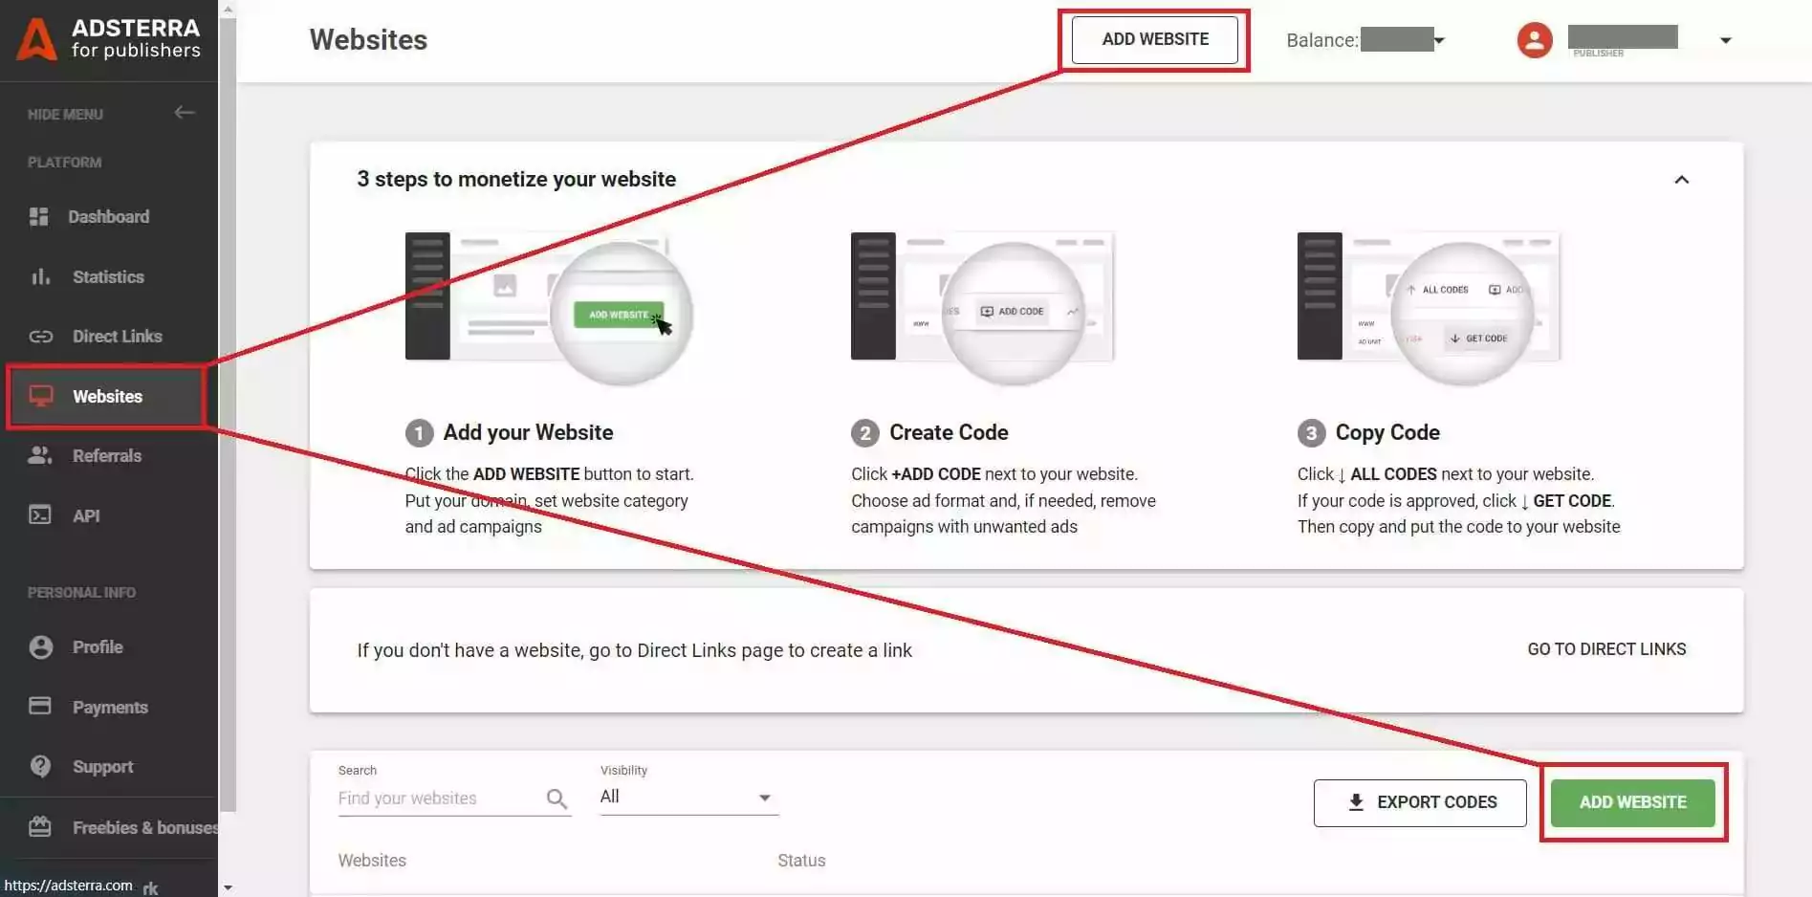Click the GO TO DIRECT LINKS link

[x=1605, y=648]
